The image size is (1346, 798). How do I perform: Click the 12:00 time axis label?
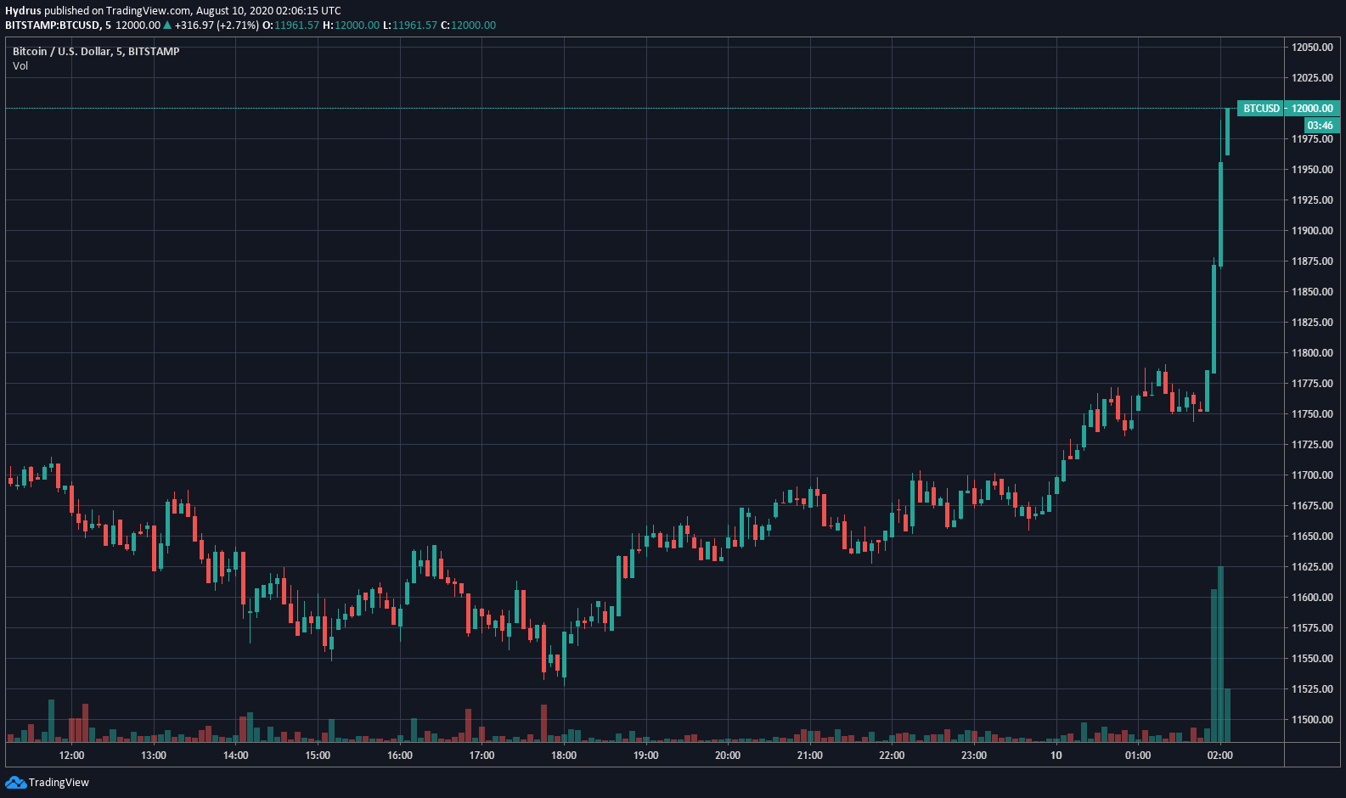(71, 756)
